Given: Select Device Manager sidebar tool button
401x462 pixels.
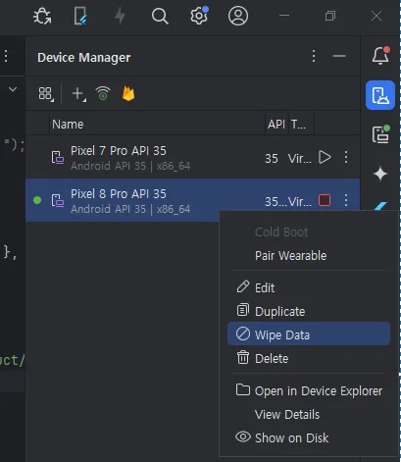Looking at the screenshot, I should [380, 95].
